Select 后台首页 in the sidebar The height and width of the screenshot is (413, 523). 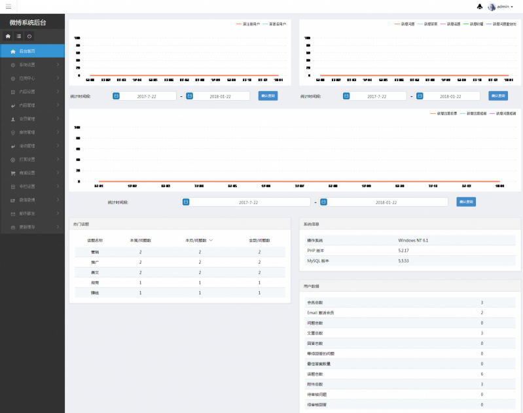(x=32, y=51)
